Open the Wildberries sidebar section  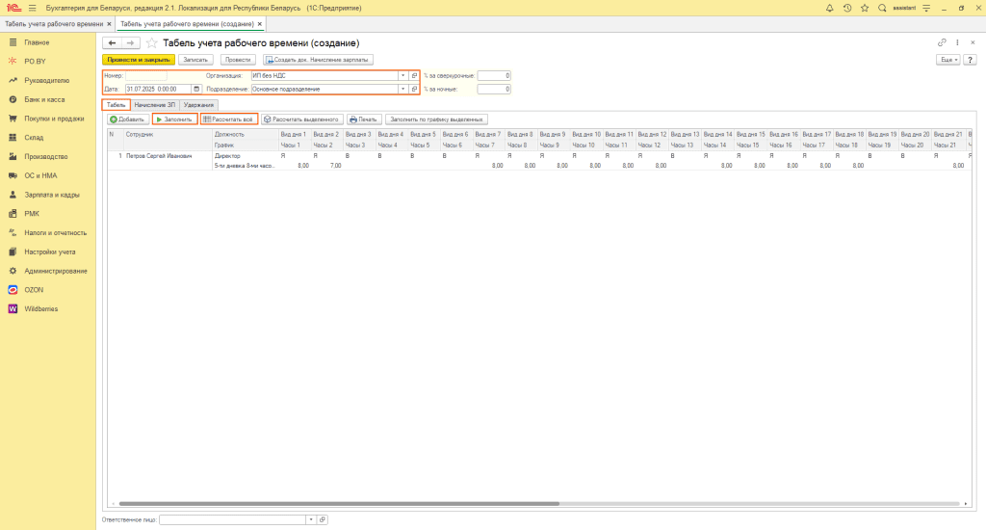[x=40, y=309]
